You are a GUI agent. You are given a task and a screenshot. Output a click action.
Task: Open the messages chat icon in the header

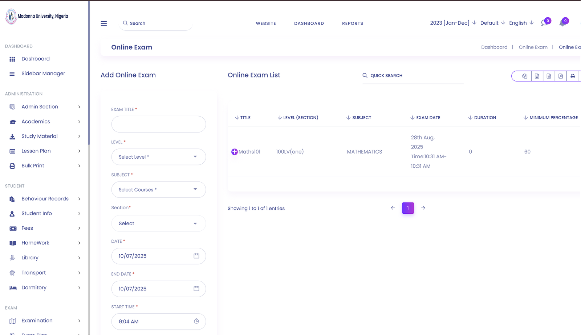(544, 22)
